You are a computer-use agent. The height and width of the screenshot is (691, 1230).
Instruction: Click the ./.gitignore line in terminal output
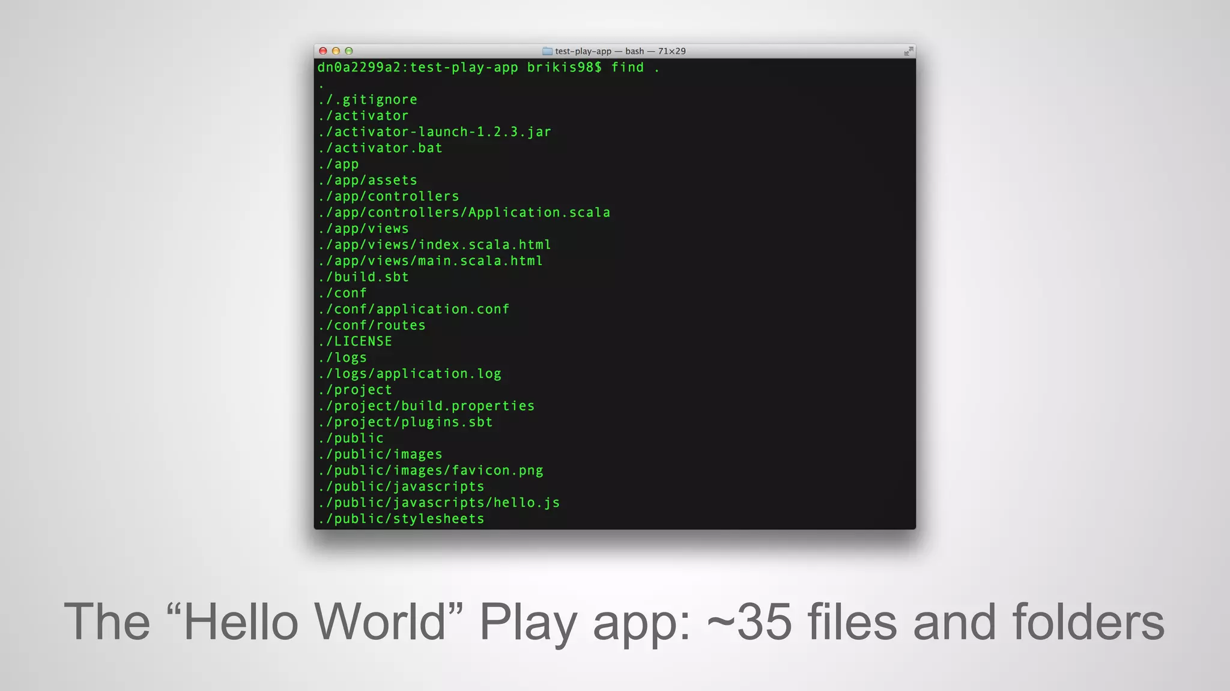point(368,100)
